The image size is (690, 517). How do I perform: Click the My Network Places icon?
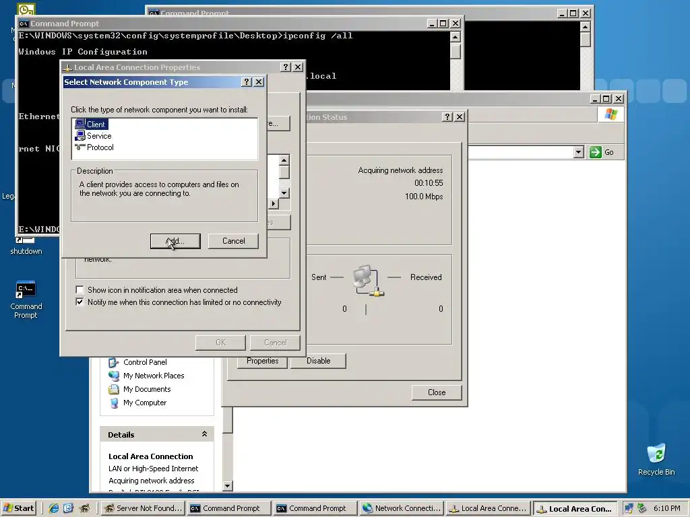pos(113,376)
